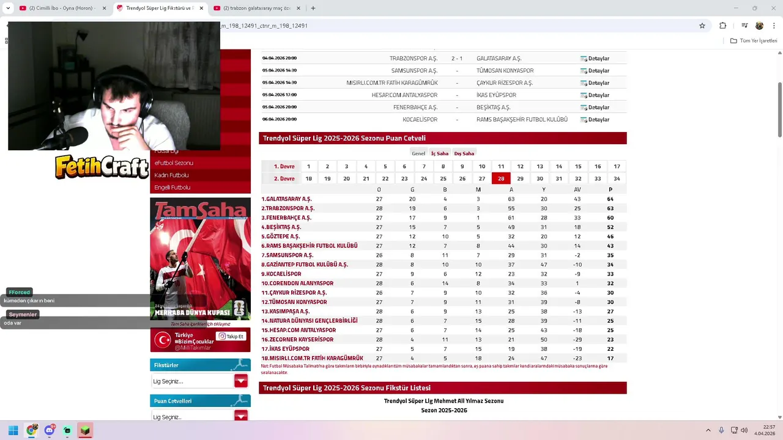Select highlighted week 28 in 2. Devre
Viewport: 783px width, 440px height.
(x=501, y=178)
